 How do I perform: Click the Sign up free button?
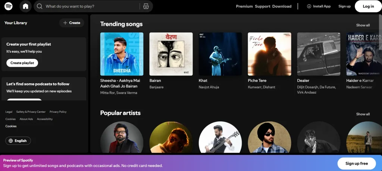coord(357,164)
